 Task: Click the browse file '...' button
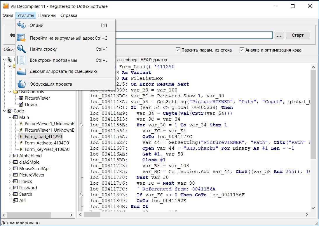[279, 35]
